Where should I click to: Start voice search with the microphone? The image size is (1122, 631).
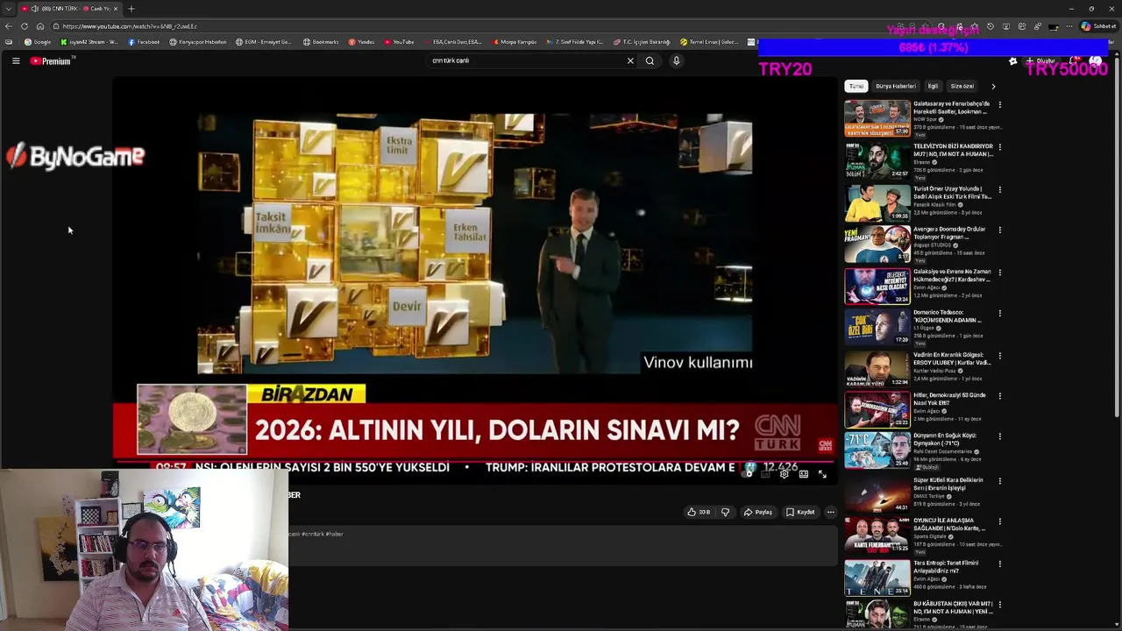coord(676,60)
